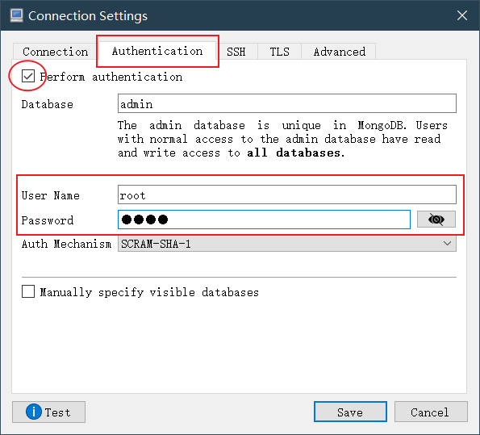The image size is (480, 435).
Task: Toggle password visibility with the eye icon
Action: [x=436, y=220]
